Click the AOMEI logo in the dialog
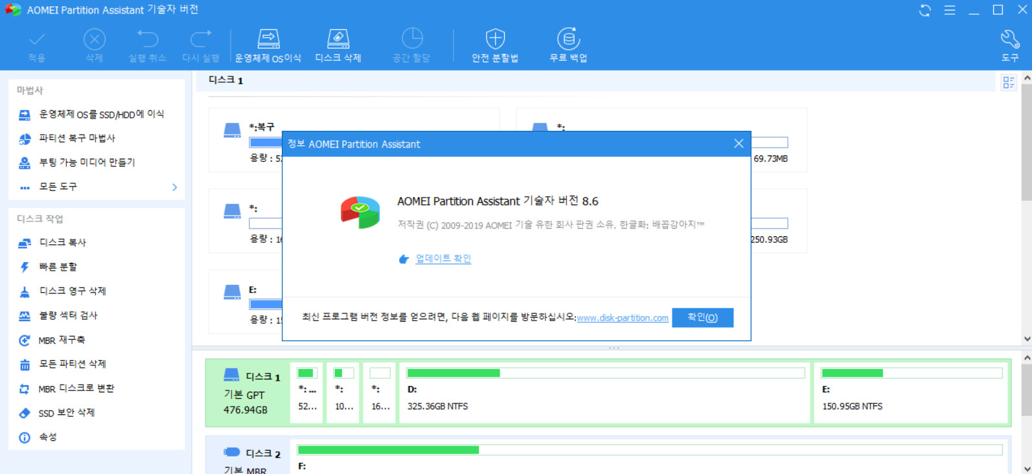 click(360, 212)
